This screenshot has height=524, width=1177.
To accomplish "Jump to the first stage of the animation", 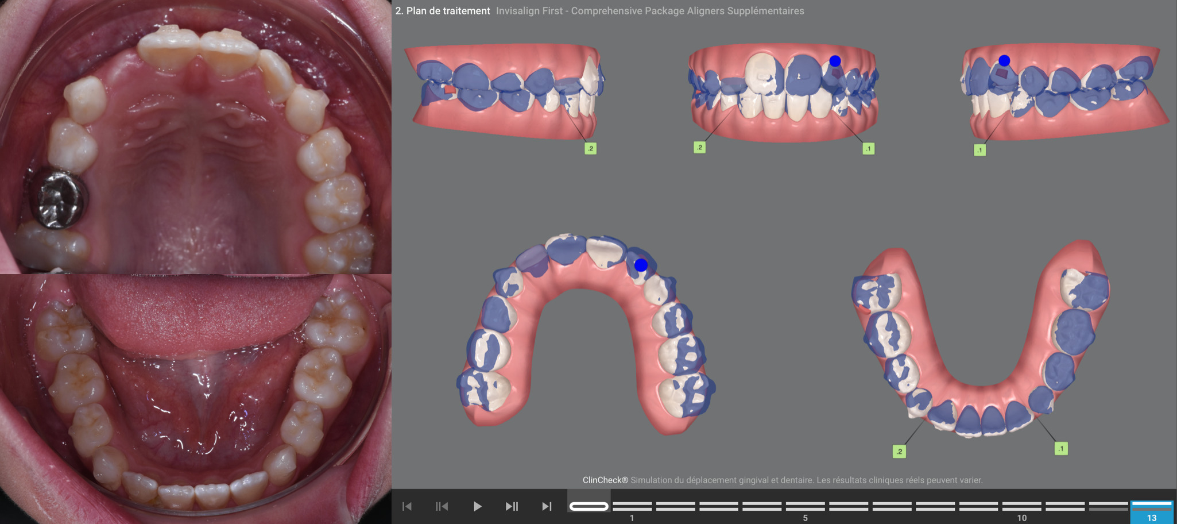I will [x=407, y=506].
